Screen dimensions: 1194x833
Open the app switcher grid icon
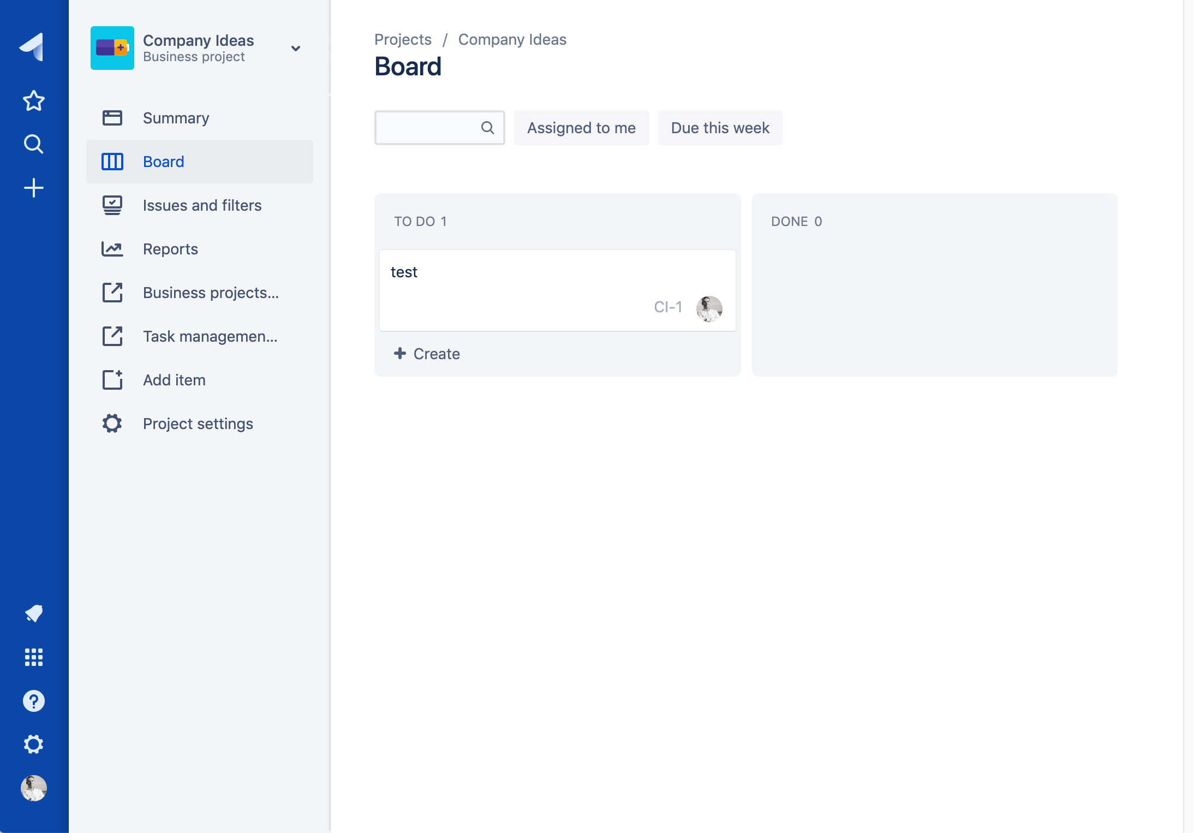coord(33,657)
